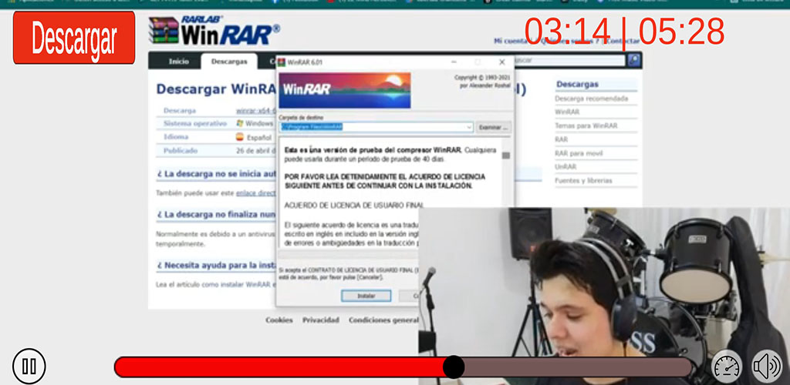790x385 pixels.
Task: Click the WinRAR banner image in installer
Action: tap(345, 90)
